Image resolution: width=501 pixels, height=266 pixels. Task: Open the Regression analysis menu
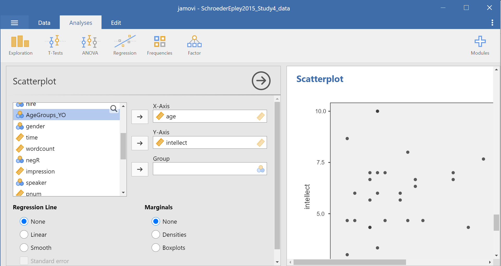(125, 45)
